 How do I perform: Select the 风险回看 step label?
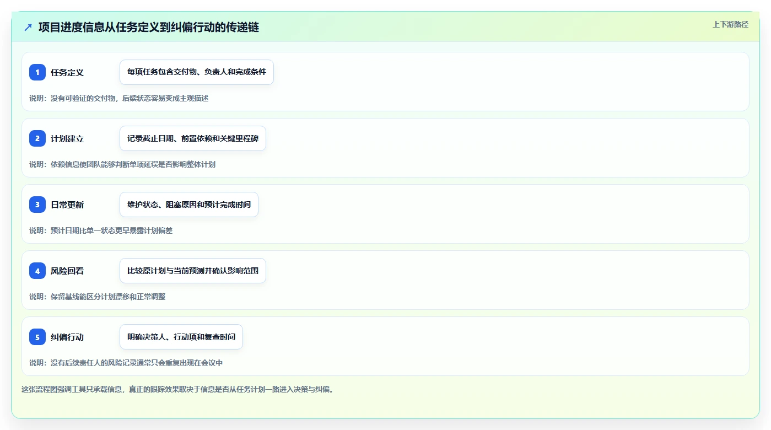pyautogui.click(x=67, y=271)
